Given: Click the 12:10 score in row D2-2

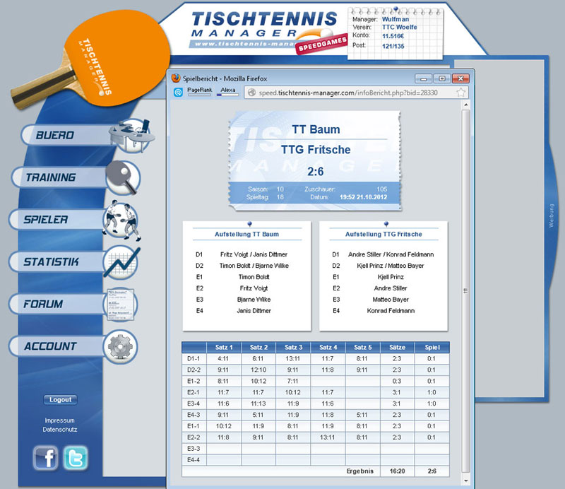Looking at the screenshot, I should 258,370.
